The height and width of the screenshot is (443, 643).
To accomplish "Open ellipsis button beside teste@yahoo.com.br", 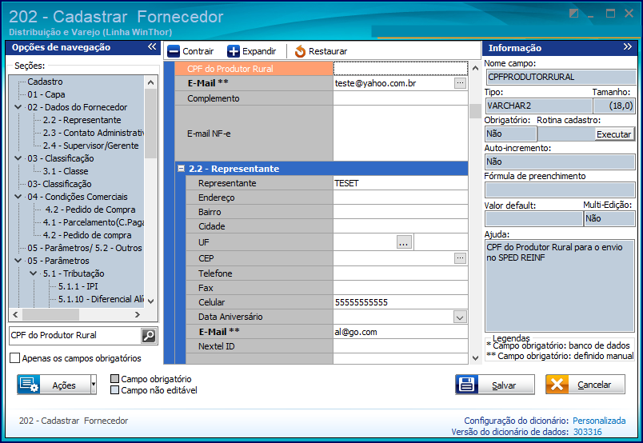I will (460, 83).
